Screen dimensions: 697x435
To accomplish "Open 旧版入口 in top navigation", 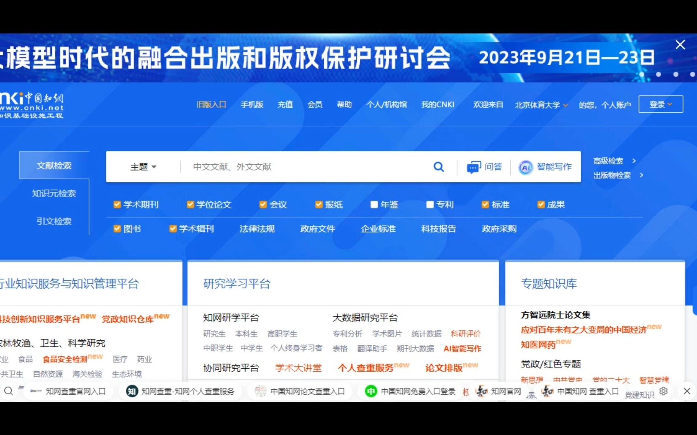I will (x=211, y=105).
